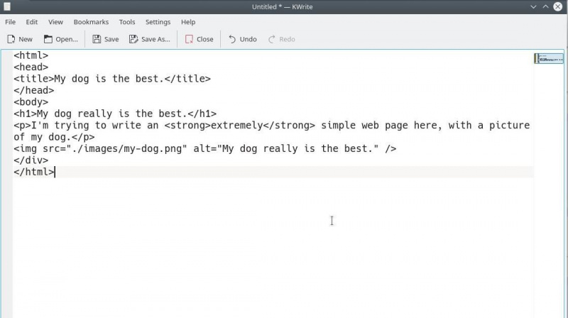This screenshot has width=568, height=318.
Task: Click the 'of my dog.</p>' wrapped line
Action: click(54, 137)
